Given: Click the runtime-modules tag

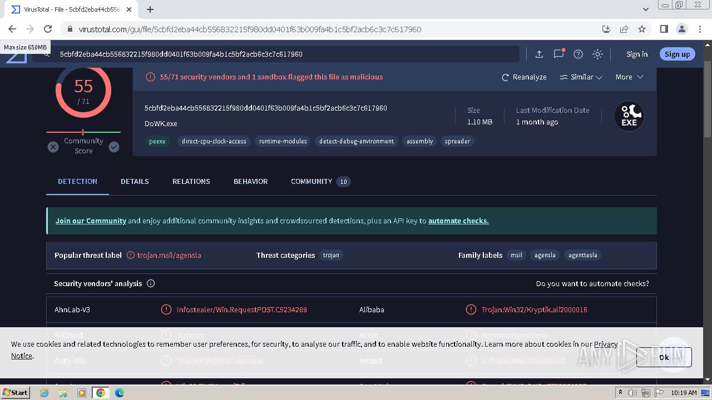Looking at the screenshot, I should click(x=283, y=141).
